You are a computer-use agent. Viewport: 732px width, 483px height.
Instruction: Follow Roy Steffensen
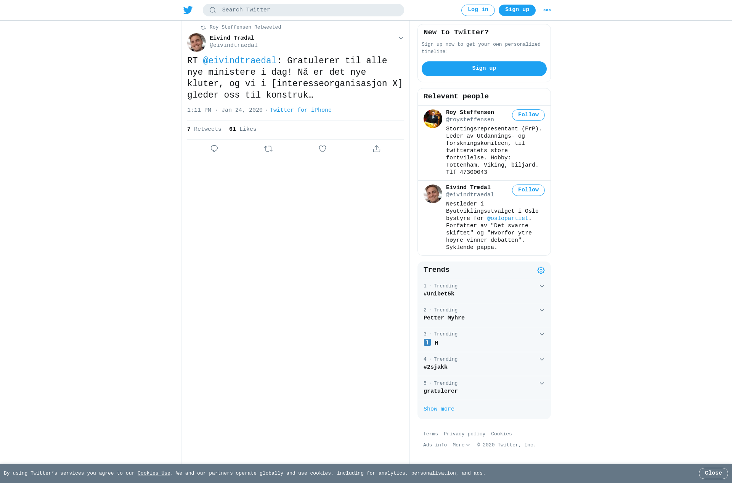pos(528,115)
